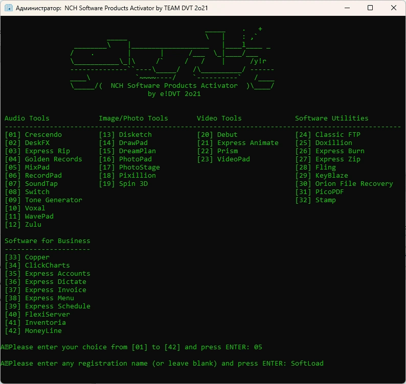Click the '[02] DeskFX' entry
The width and height of the screenshot is (406, 384).
click(x=27, y=143)
